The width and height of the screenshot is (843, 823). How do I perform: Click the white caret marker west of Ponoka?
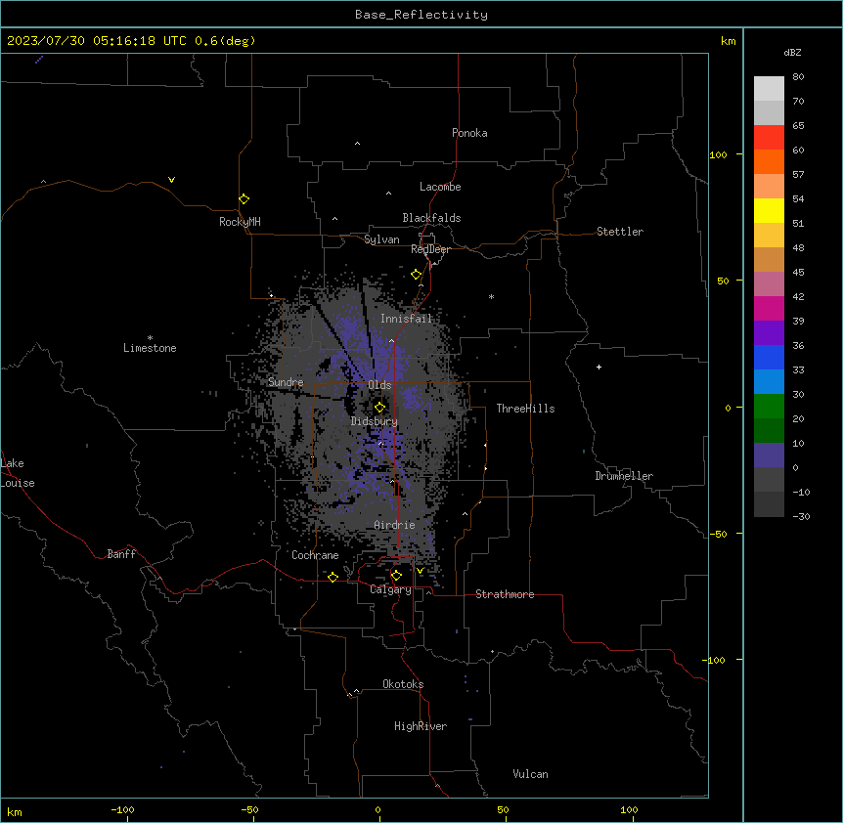(x=358, y=144)
